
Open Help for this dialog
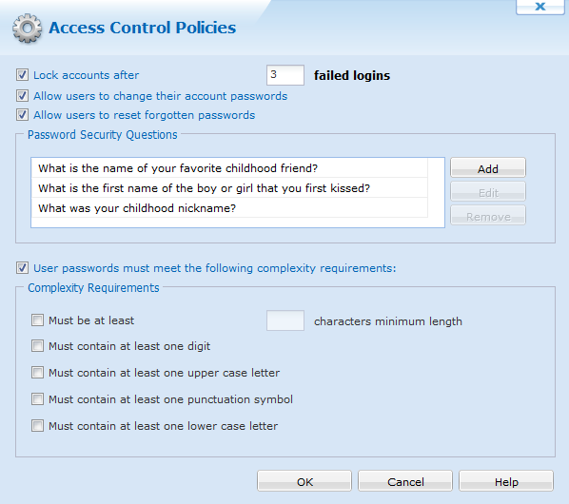pos(506,481)
